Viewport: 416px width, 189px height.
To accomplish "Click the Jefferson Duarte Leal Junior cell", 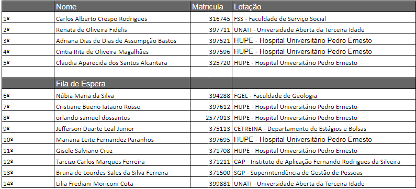I will [122, 129].
